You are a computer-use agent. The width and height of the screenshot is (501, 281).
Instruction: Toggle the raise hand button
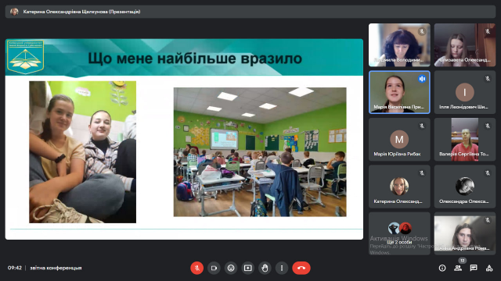(265, 268)
